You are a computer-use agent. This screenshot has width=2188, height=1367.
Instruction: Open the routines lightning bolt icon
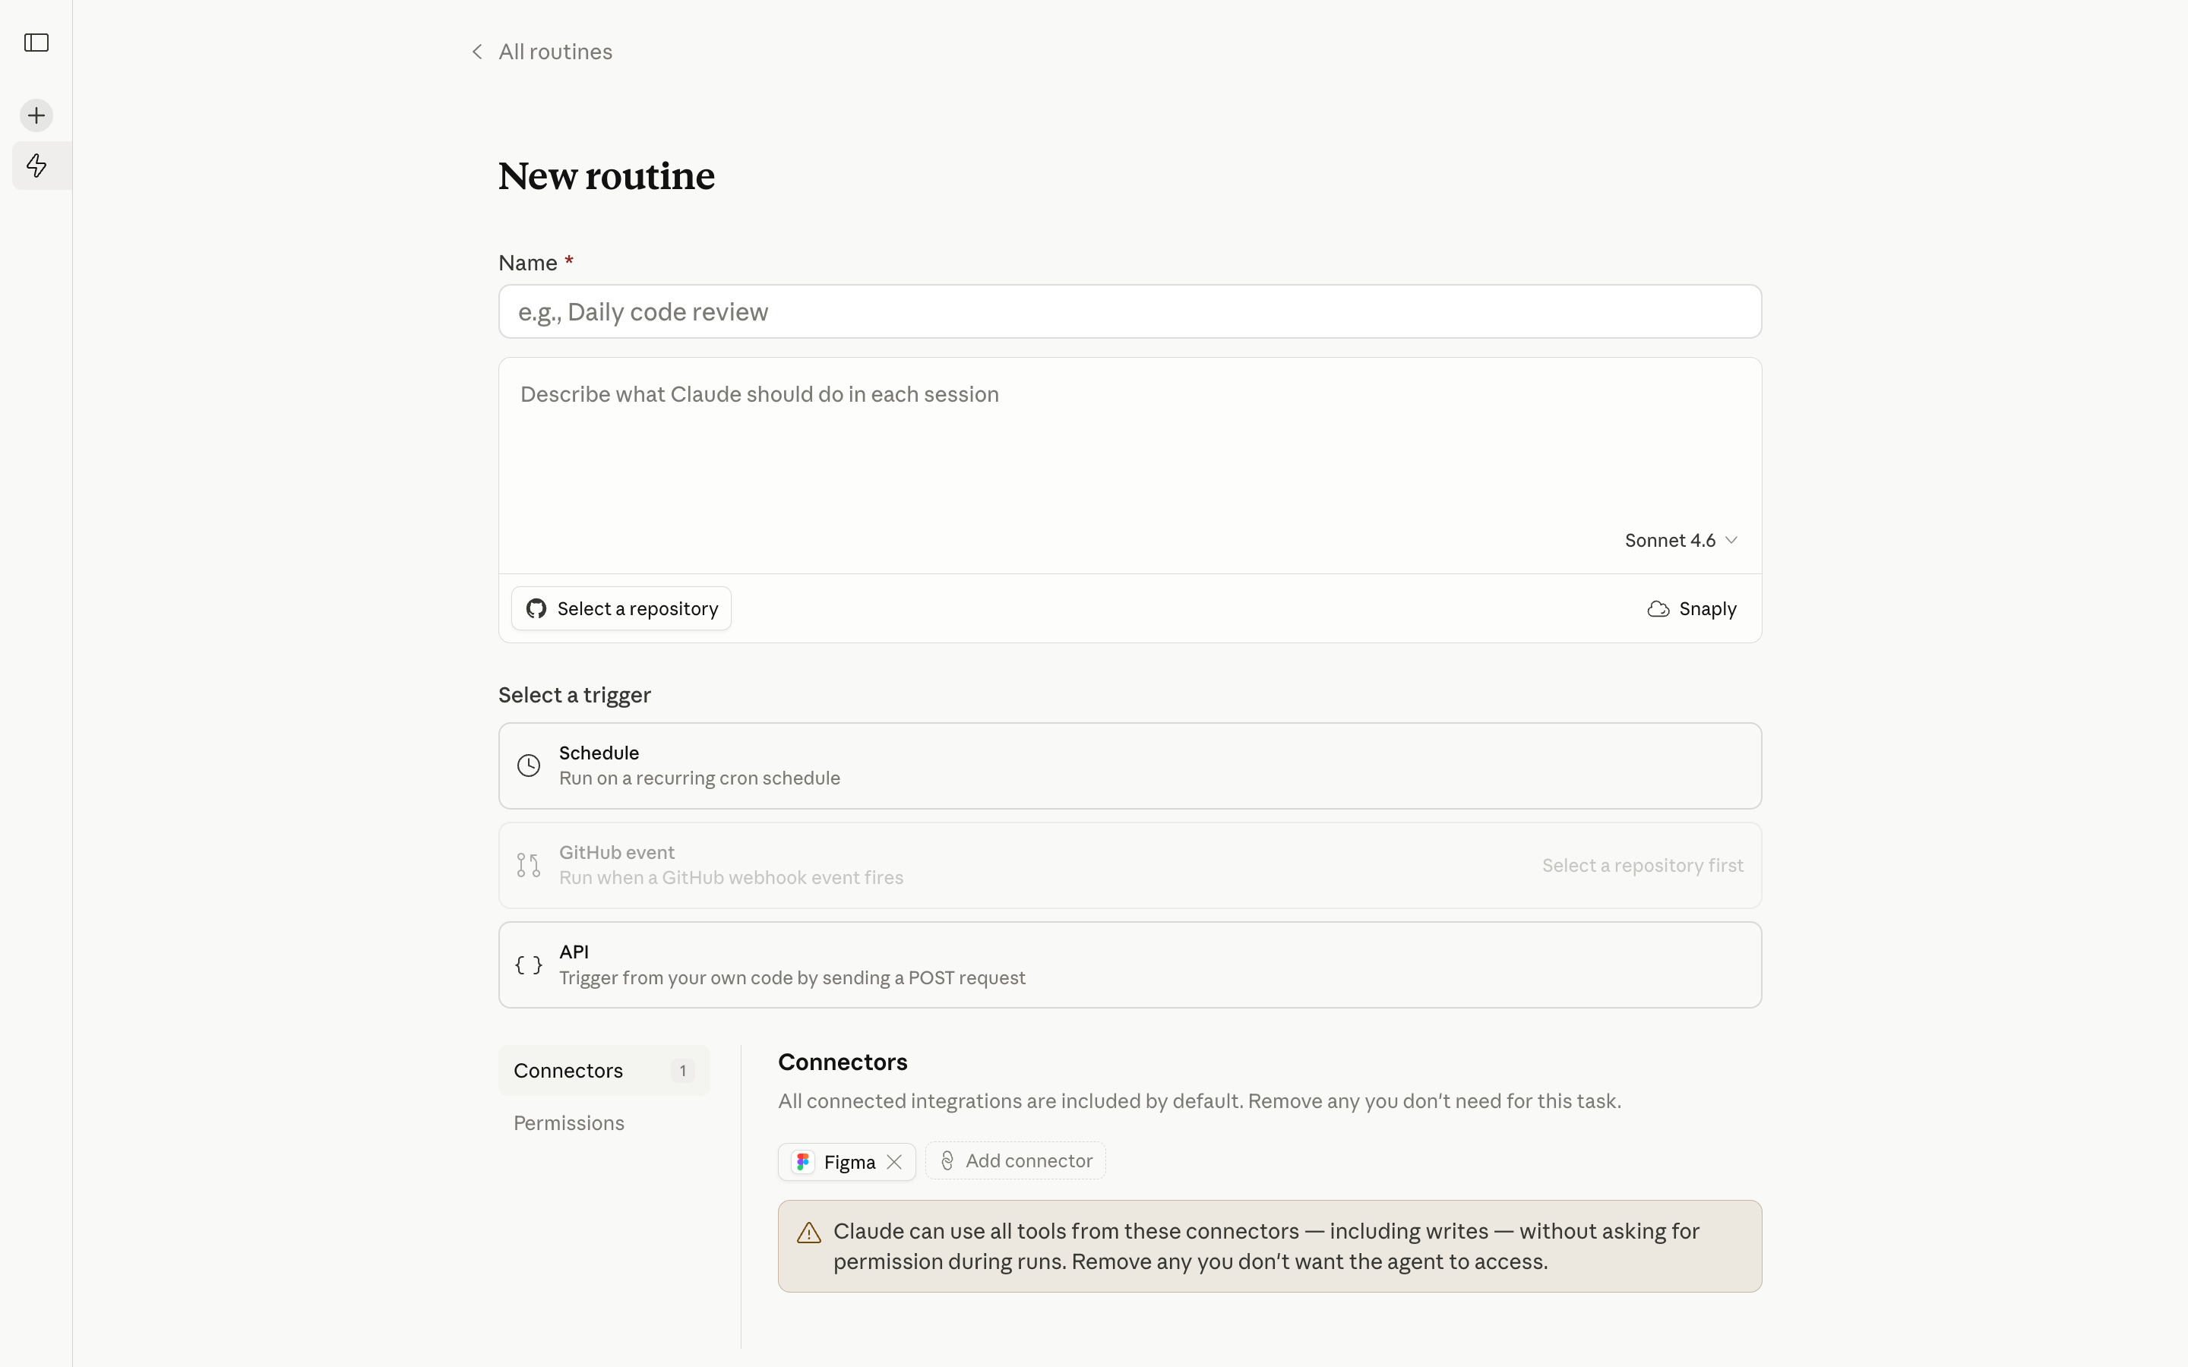(36, 166)
